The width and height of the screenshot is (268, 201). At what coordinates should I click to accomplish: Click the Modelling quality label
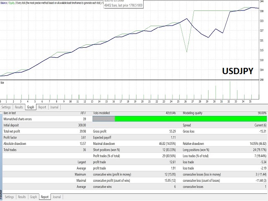click(x=193, y=113)
